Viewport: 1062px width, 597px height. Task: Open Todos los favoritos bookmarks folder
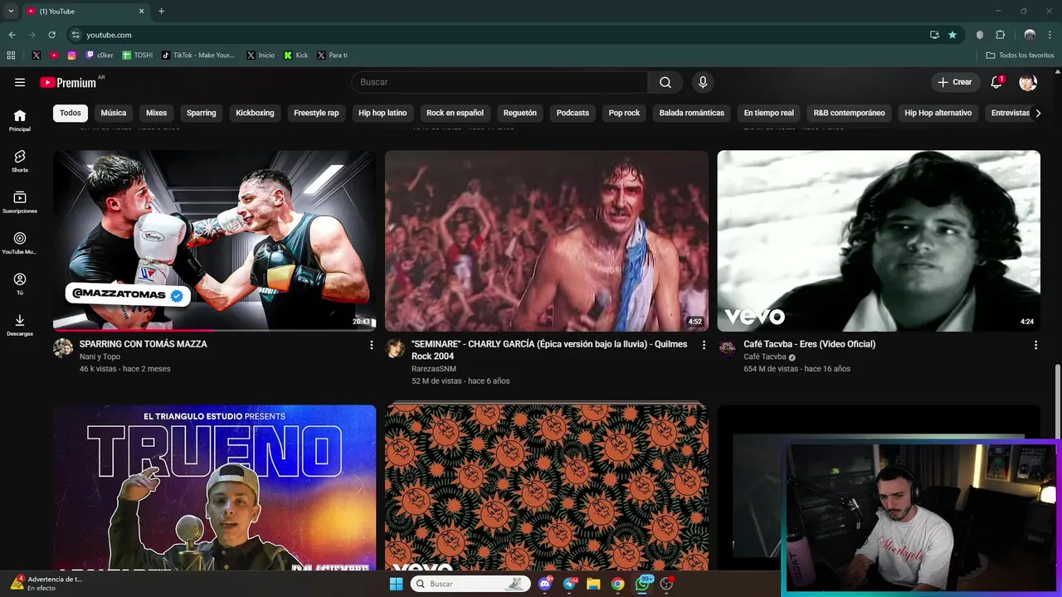click(1020, 56)
